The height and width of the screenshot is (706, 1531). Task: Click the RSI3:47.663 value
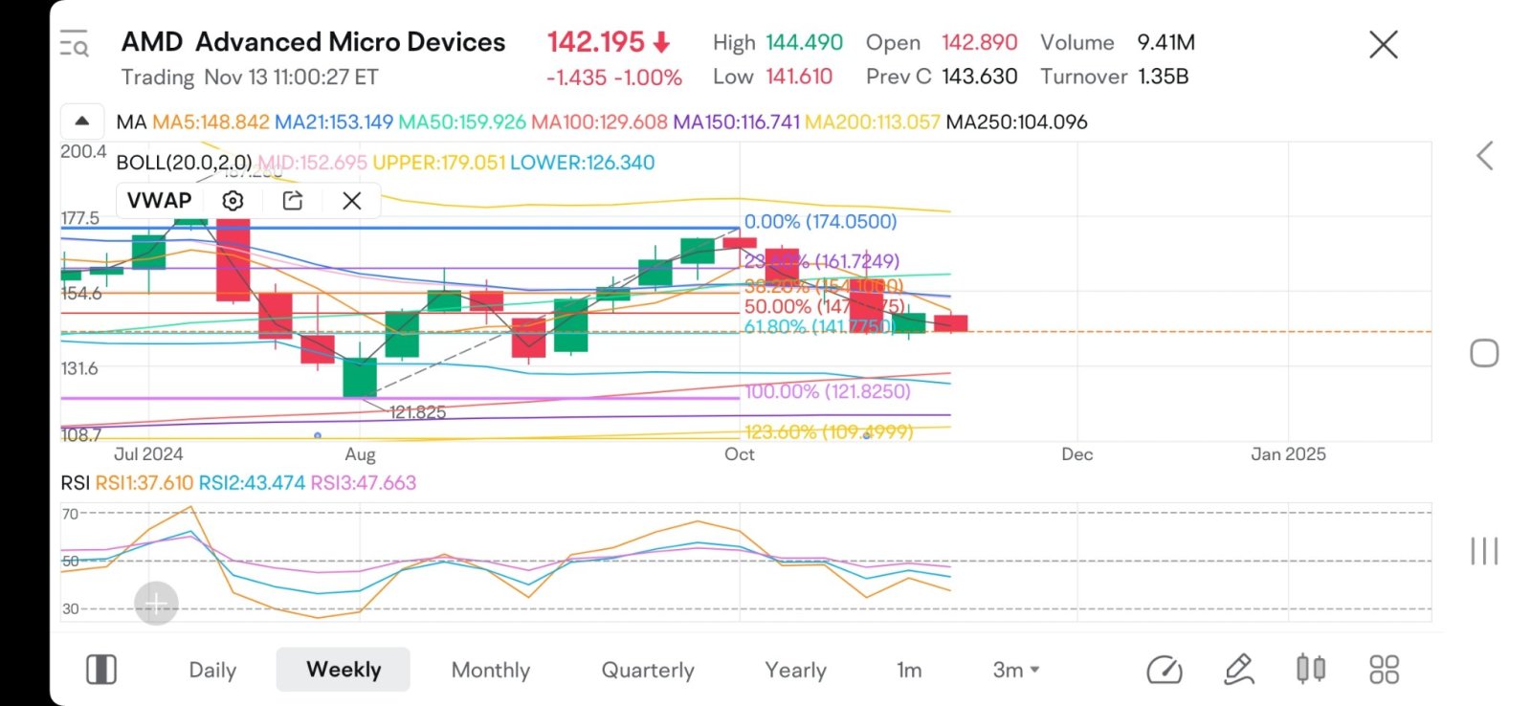364,483
